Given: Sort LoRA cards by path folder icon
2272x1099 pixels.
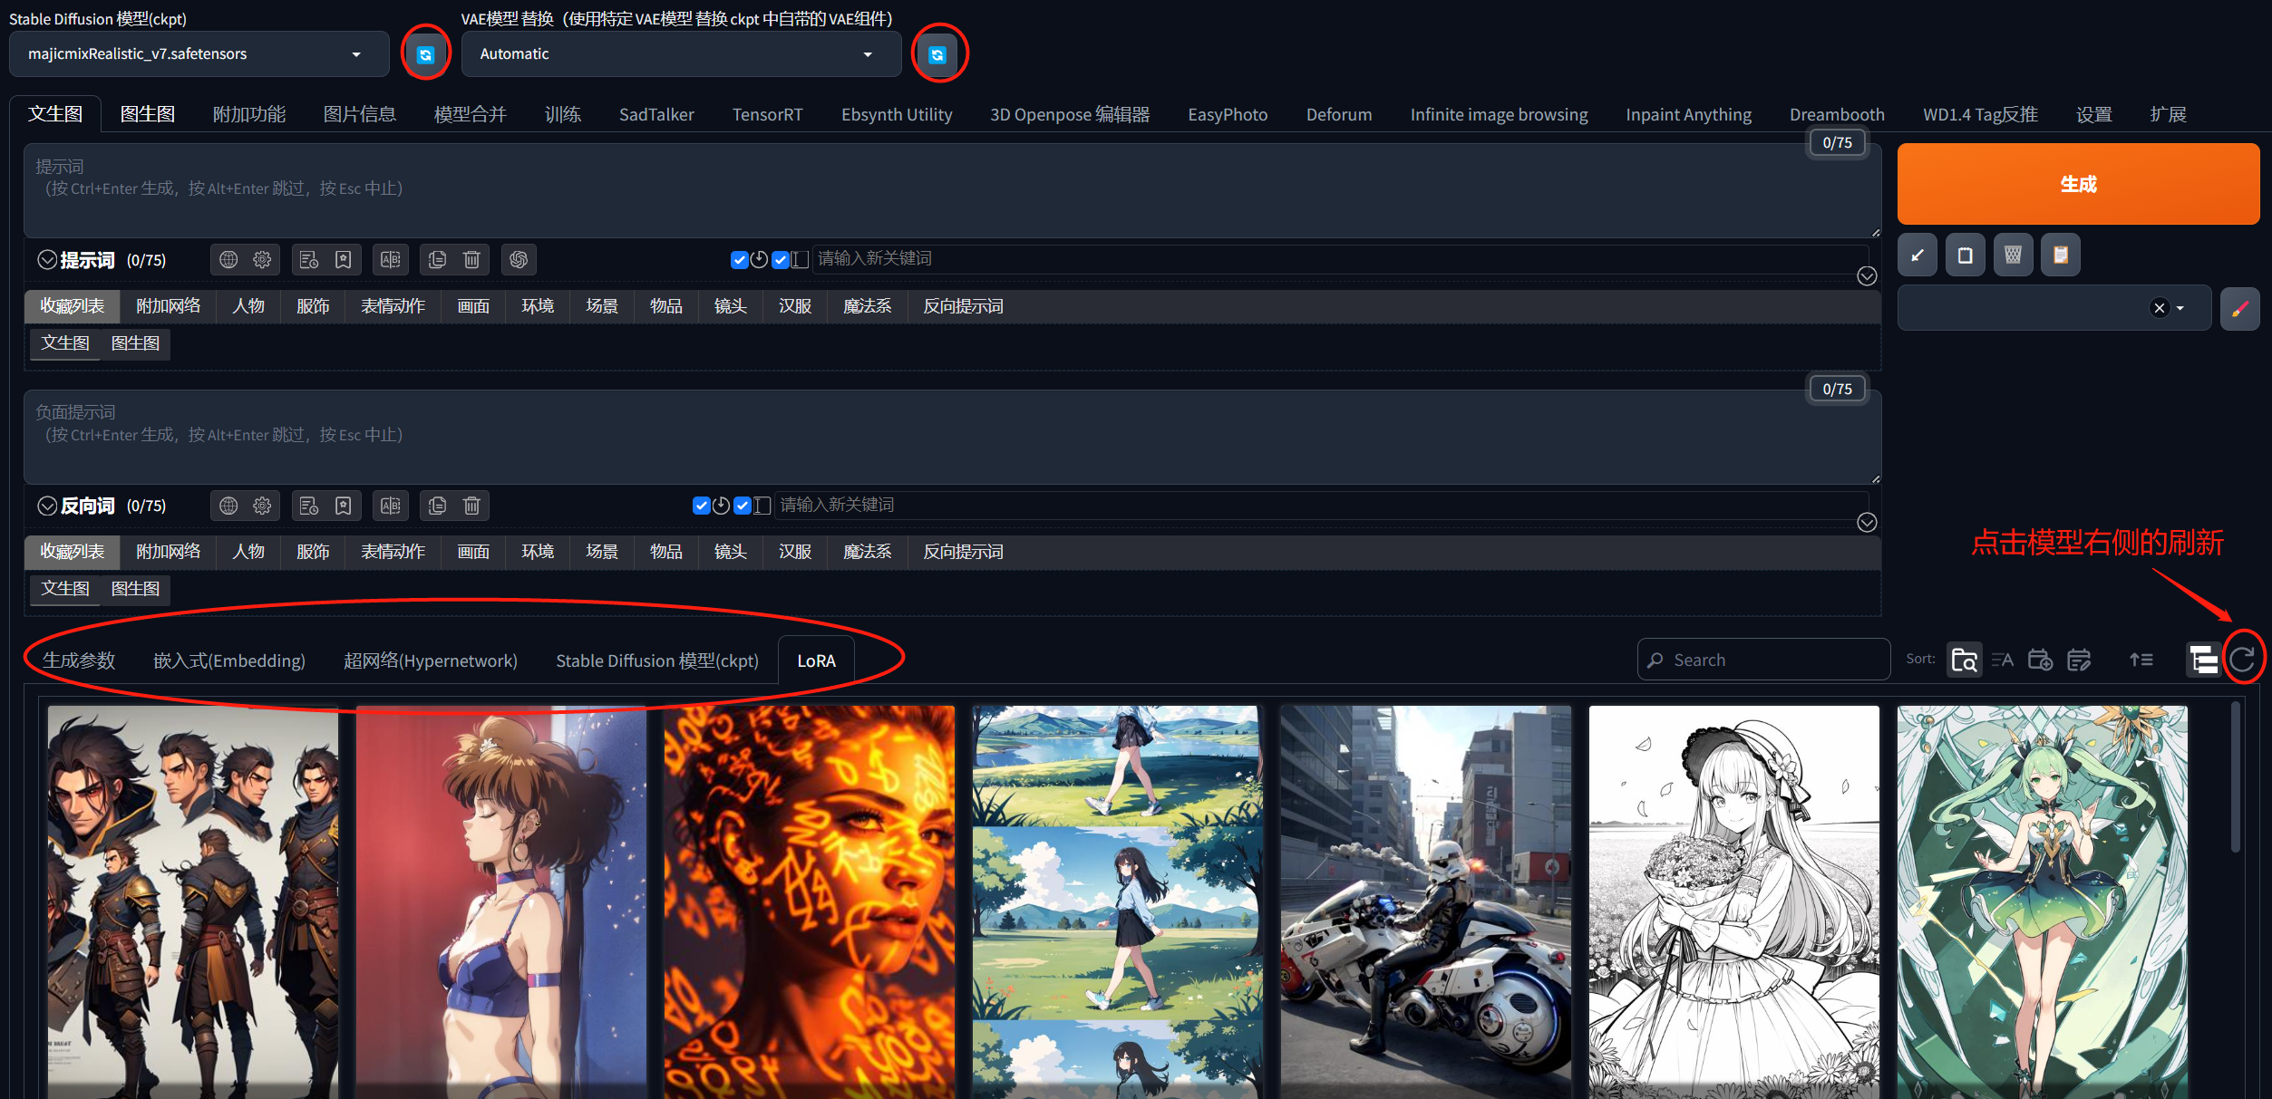Looking at the screenshot, I should [x=1965, y=660].
